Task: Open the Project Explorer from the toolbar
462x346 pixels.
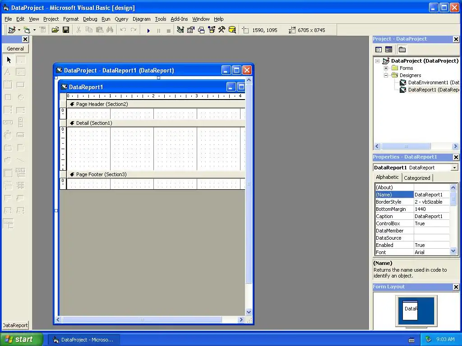Action: [180, 30]
